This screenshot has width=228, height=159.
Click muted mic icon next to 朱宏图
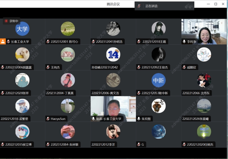(139, 119)
